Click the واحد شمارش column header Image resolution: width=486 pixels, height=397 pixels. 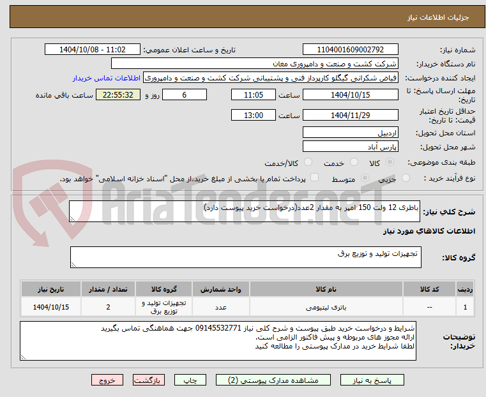point(221,289)
